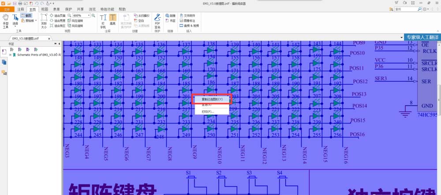Expand the Schematic Prints bookmark node

(10, 55)
